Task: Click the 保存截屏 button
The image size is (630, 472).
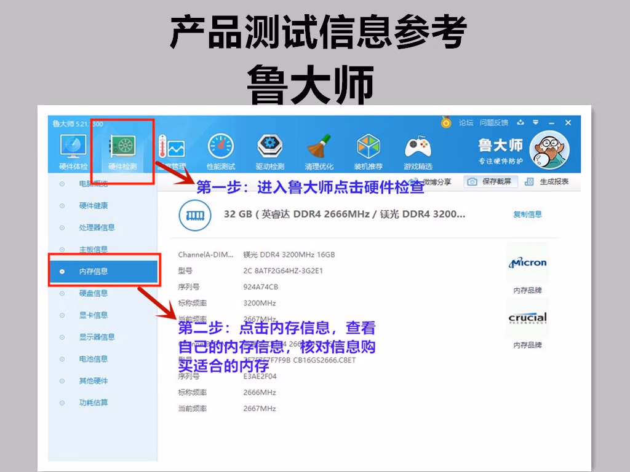Action: (490, 182)
